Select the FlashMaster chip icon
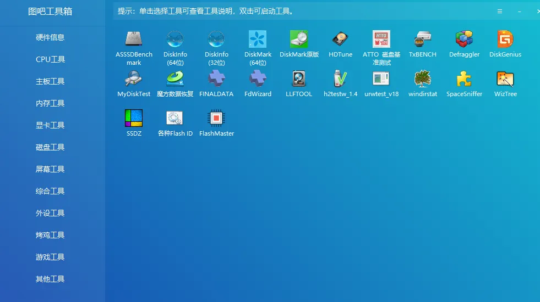 pos(216,118)
